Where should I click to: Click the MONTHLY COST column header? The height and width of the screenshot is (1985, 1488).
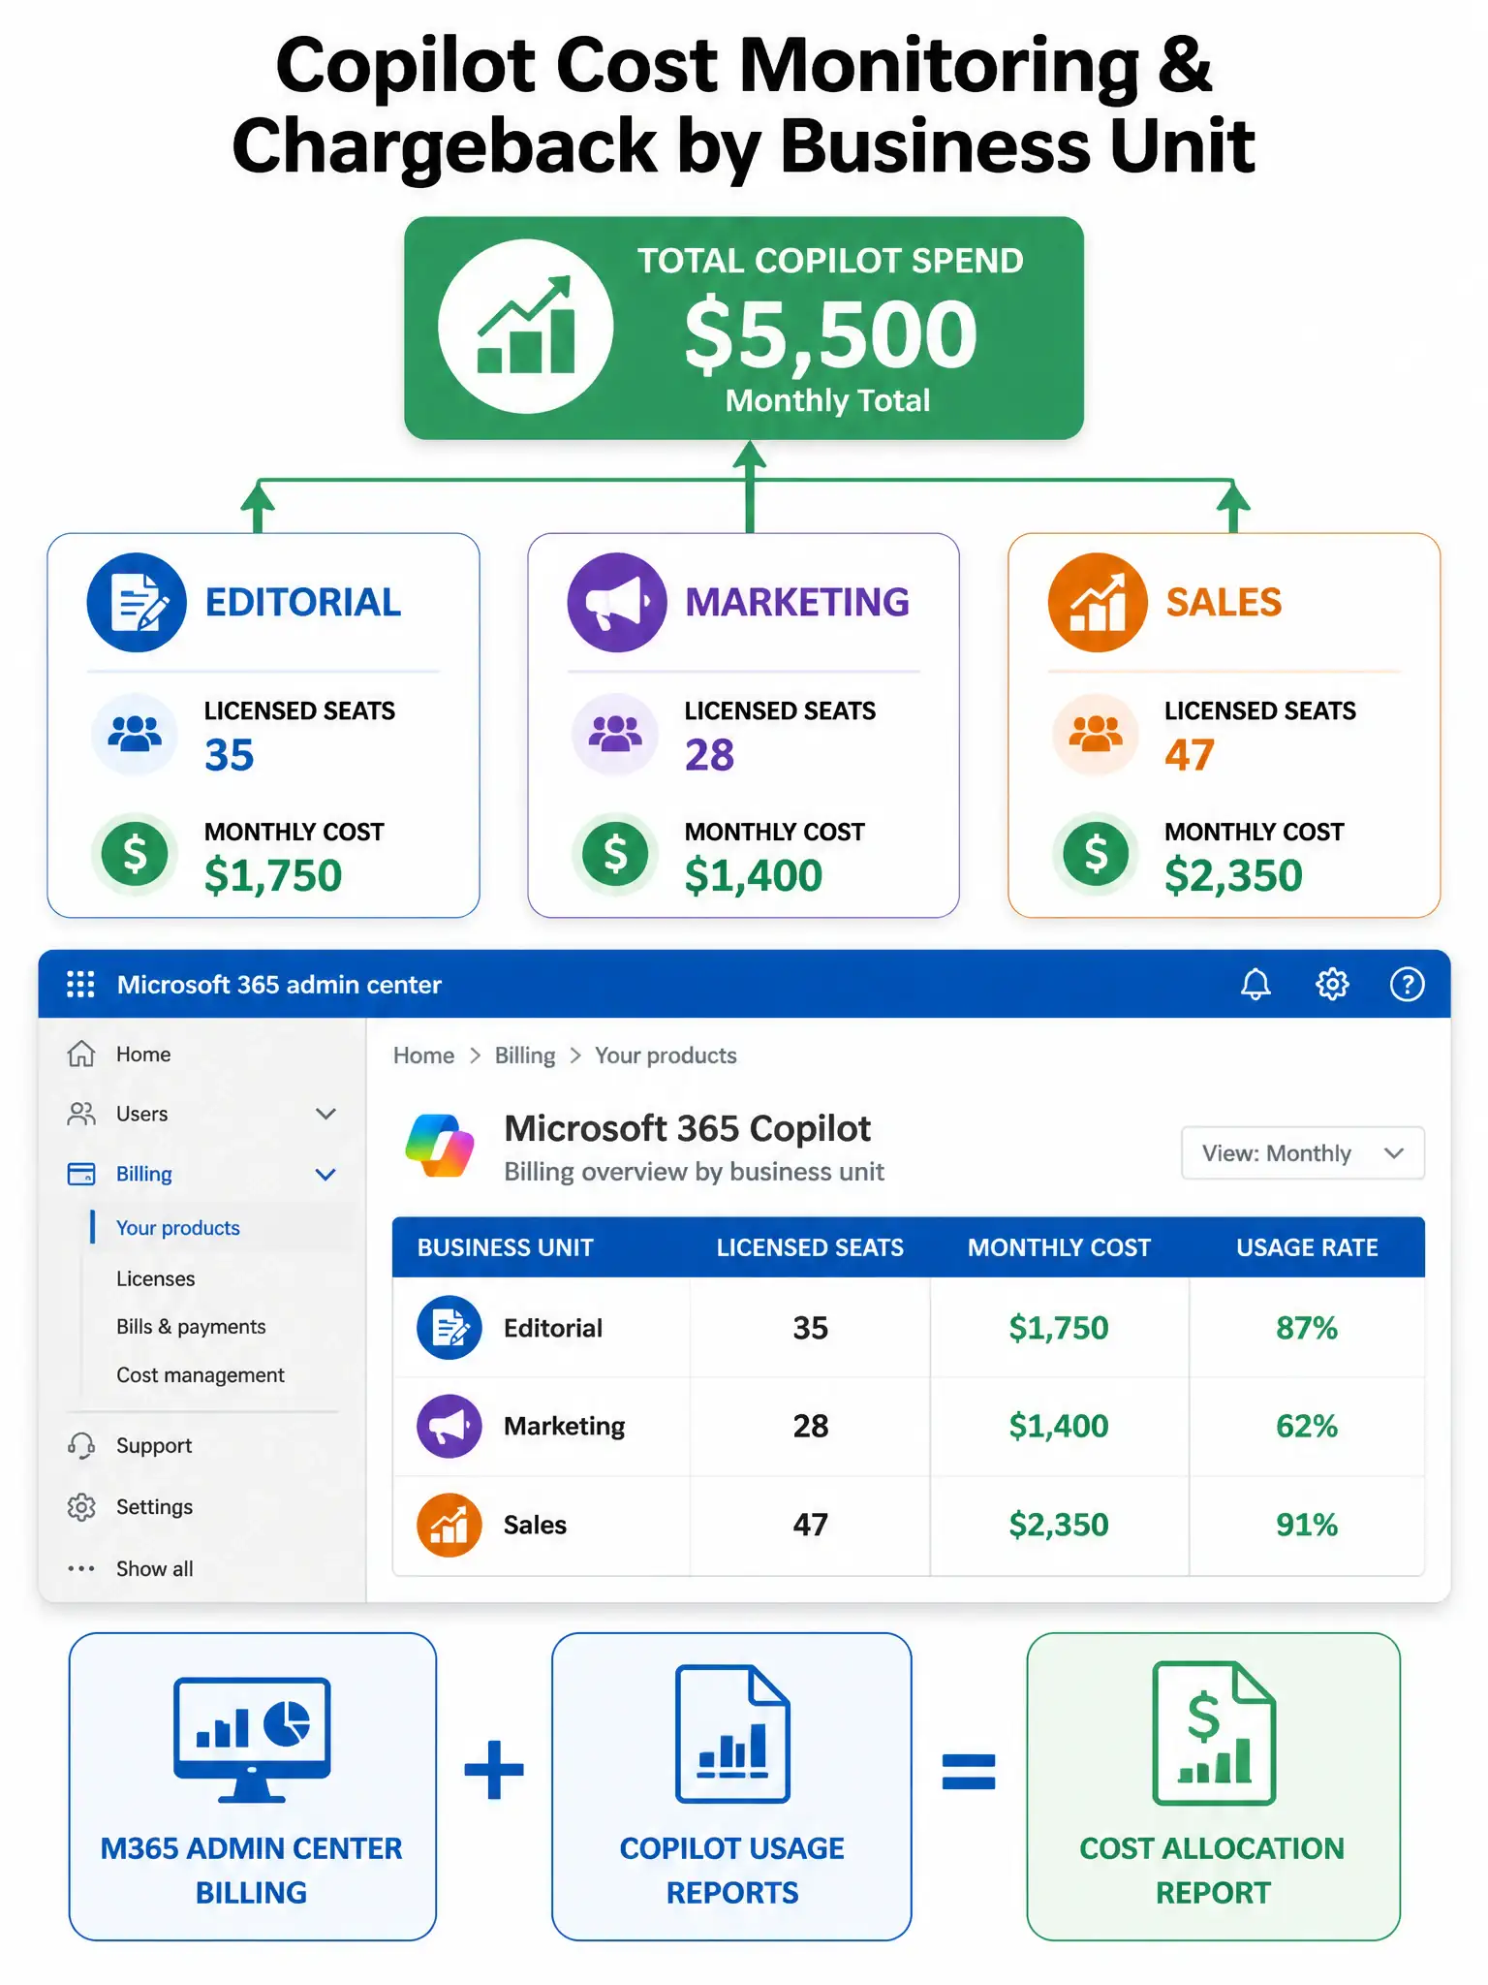tap(1059, 1247)
